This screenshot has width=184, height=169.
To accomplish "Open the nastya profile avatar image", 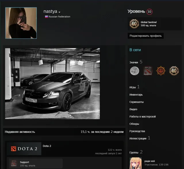I will pyautogui.click(x=21, y=23).
